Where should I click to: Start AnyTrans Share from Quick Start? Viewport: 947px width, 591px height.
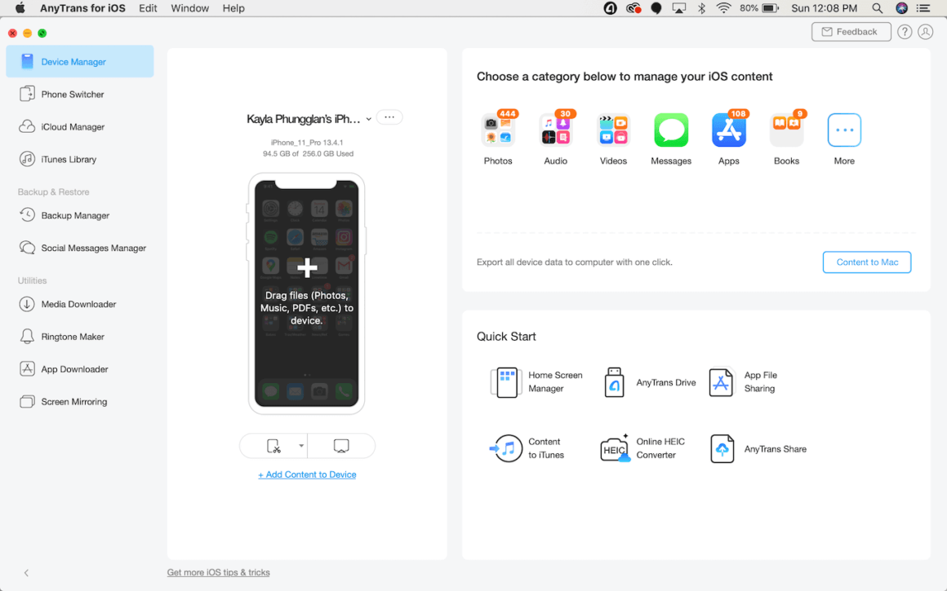coord(722,448)
